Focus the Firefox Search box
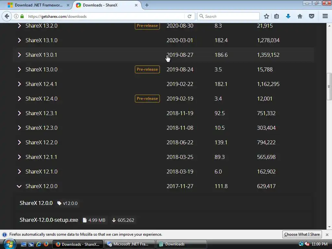The width and height of the screenshot is (332, 249). (x=228, y=16)
